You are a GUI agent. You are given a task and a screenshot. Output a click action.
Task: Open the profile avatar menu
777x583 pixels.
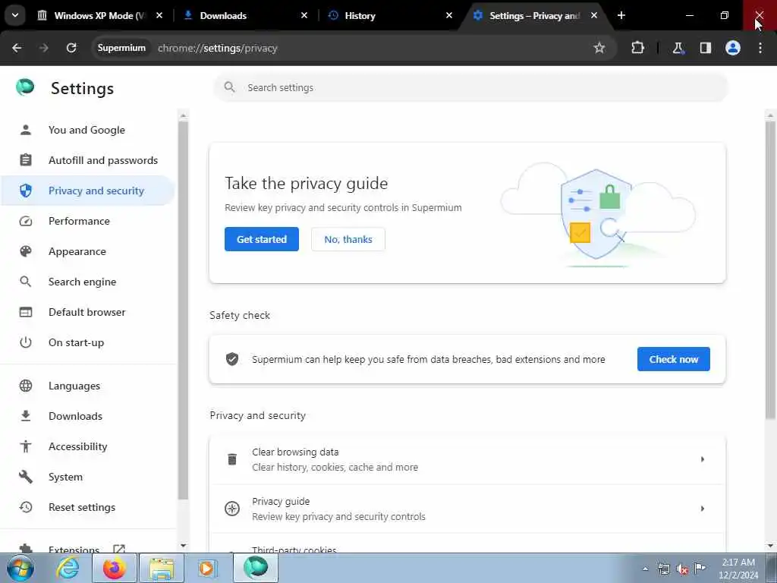(x=733, y=48)
